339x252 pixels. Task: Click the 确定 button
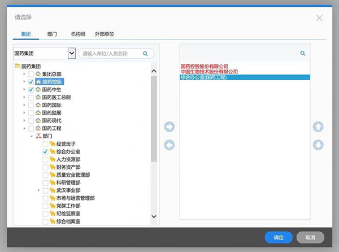click(279, 237)
